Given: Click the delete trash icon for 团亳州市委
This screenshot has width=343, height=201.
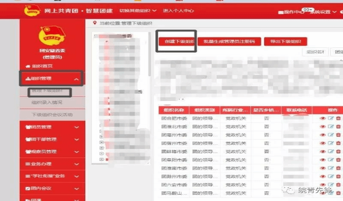Looking at the screenshot, I should coord(338,135).
